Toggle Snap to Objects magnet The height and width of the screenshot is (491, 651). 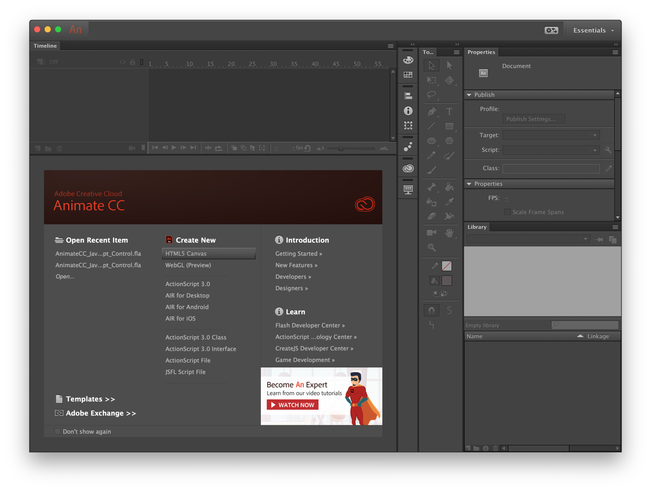click(431, 310)
